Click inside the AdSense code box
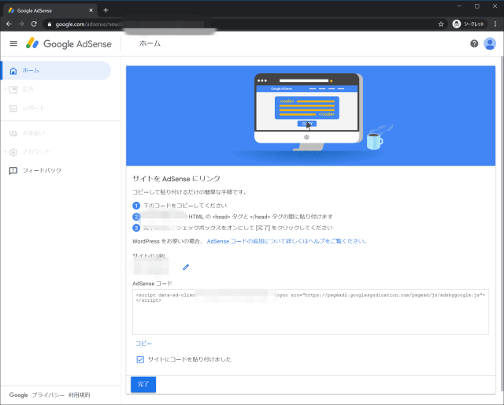This screenshot has width=504, height=405. coord(310,312)
